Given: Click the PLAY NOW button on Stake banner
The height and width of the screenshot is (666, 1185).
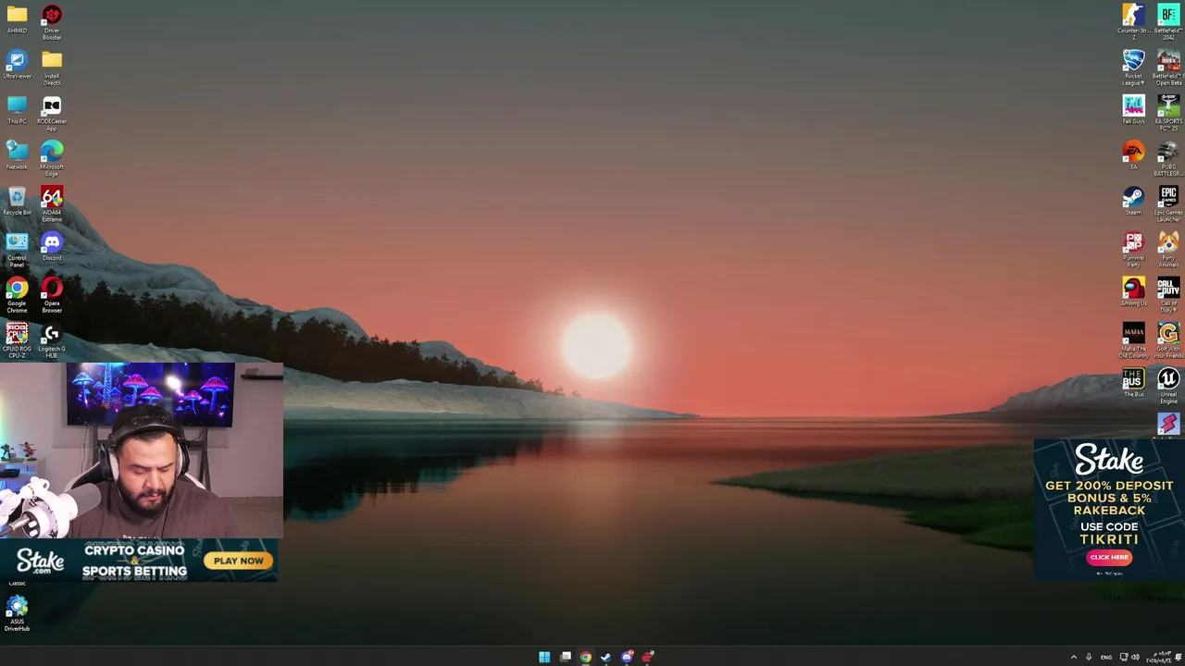Looking at the screenshot, I should click(238, 561).
